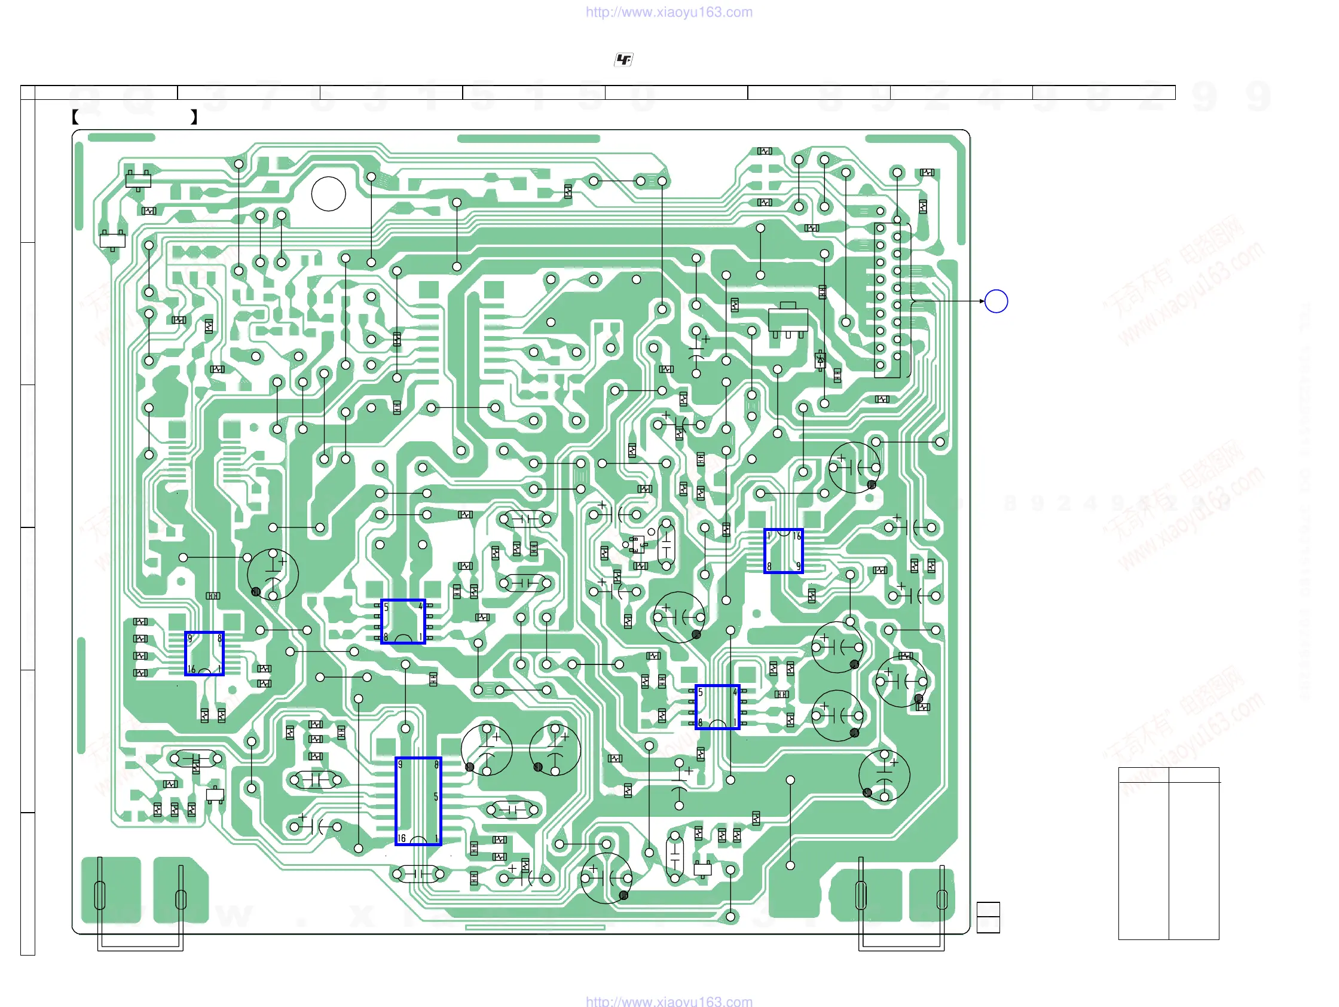Image resolution: width=1339 pixels, height=1007 pixels.
Task: Click the long double-row pin connector outline
Action: pyautogui.click(x=888, y=300)
